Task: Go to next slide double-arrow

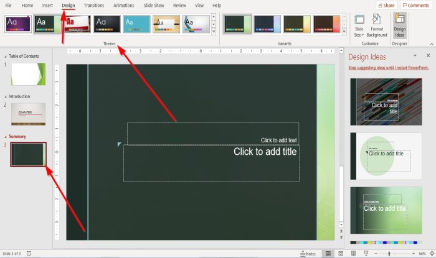Action: (341, 237)
